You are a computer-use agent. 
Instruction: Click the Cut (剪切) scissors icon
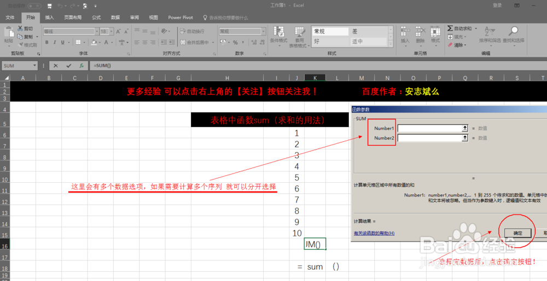[20, 28]
